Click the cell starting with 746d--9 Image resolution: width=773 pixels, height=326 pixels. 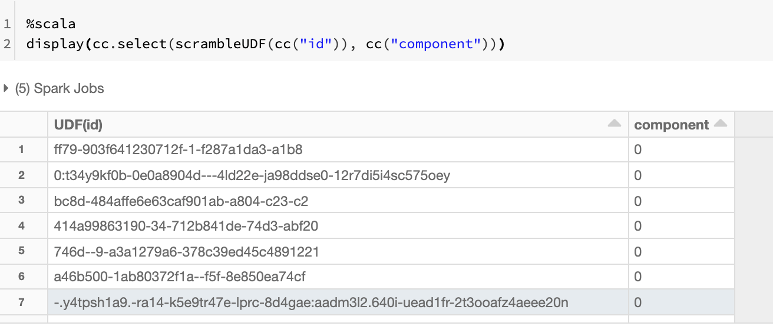(186, 252)
